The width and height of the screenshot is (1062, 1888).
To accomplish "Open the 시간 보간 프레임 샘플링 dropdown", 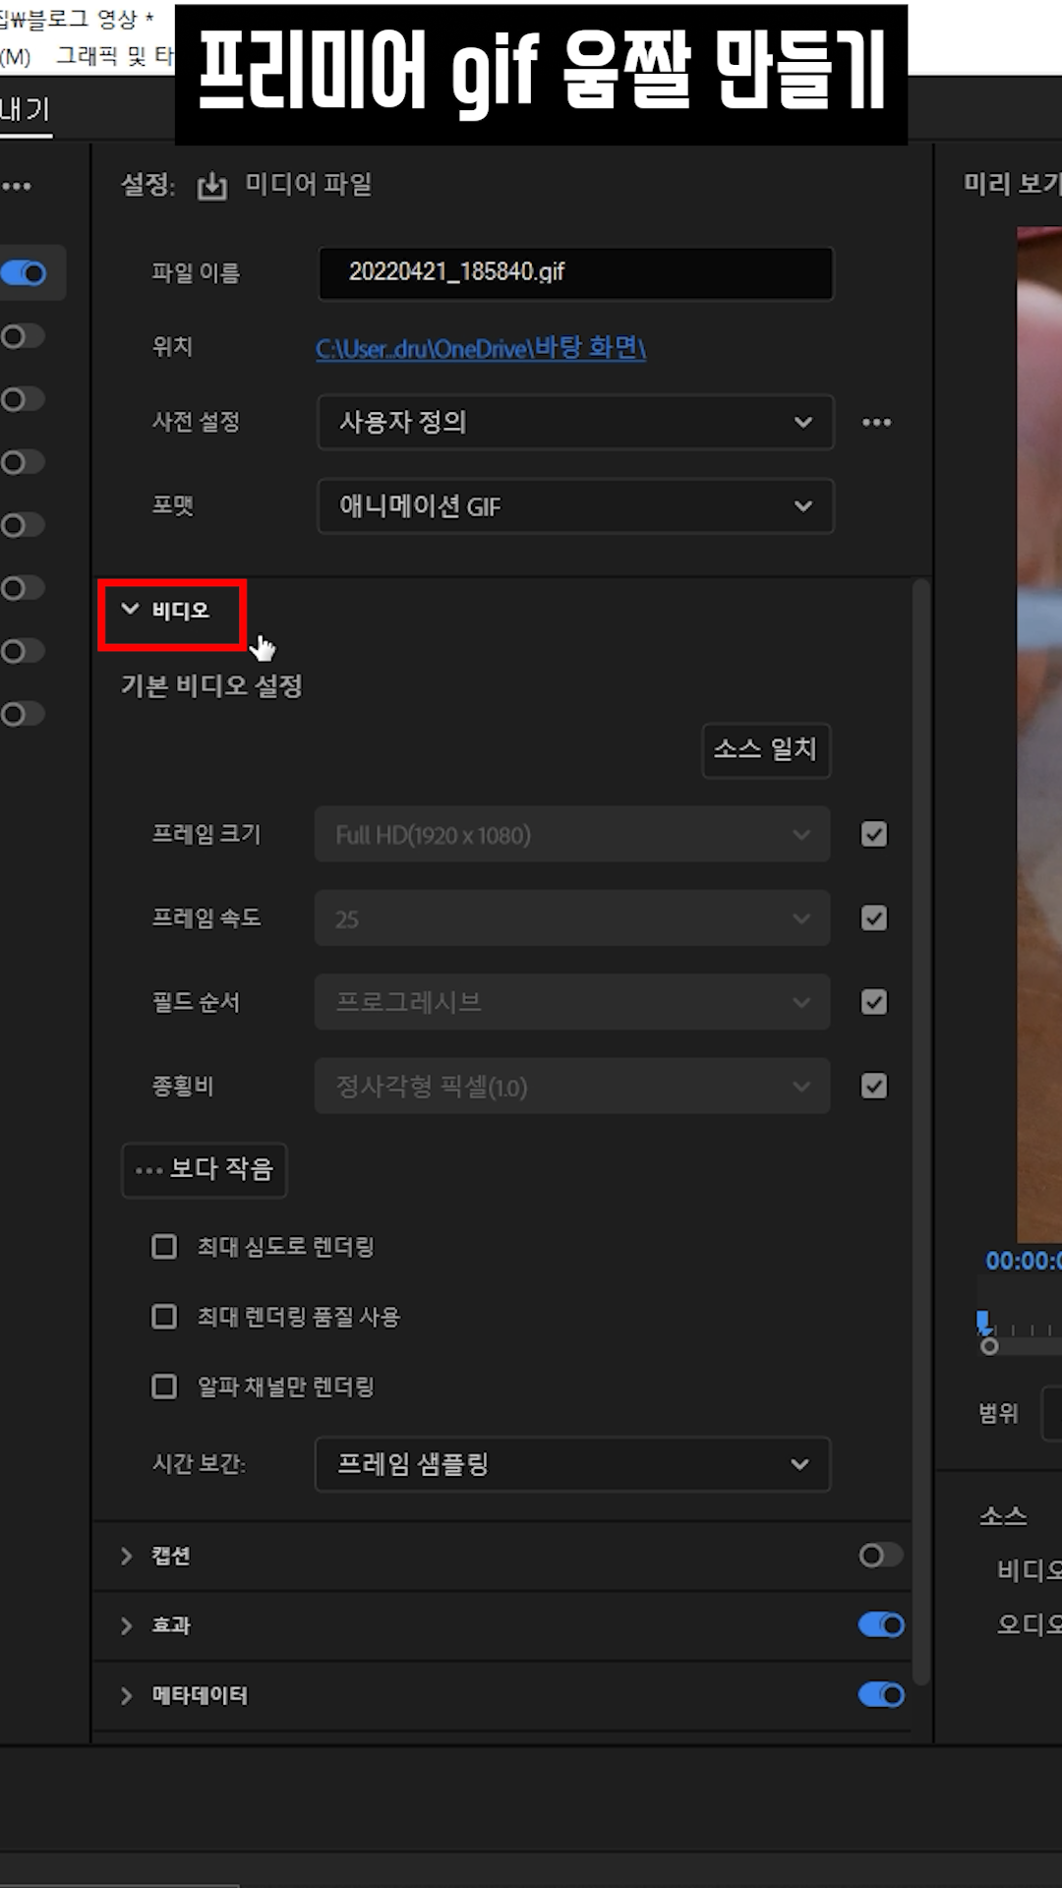I will [x=572, y=1464].
